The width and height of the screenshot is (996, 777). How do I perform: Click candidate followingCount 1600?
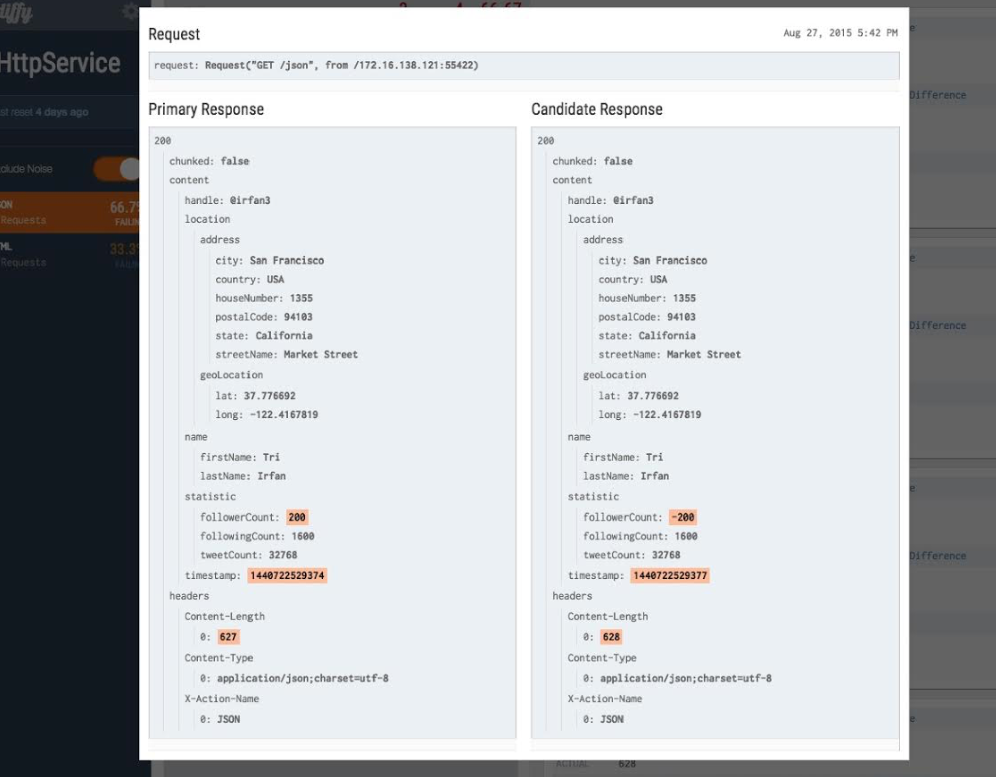(x=686, y=536)
